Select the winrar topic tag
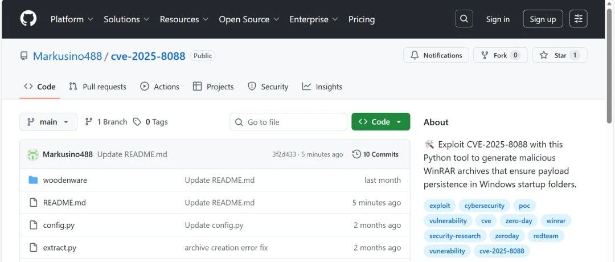Viewport: 615px width, 262px height. pos(556,220)
